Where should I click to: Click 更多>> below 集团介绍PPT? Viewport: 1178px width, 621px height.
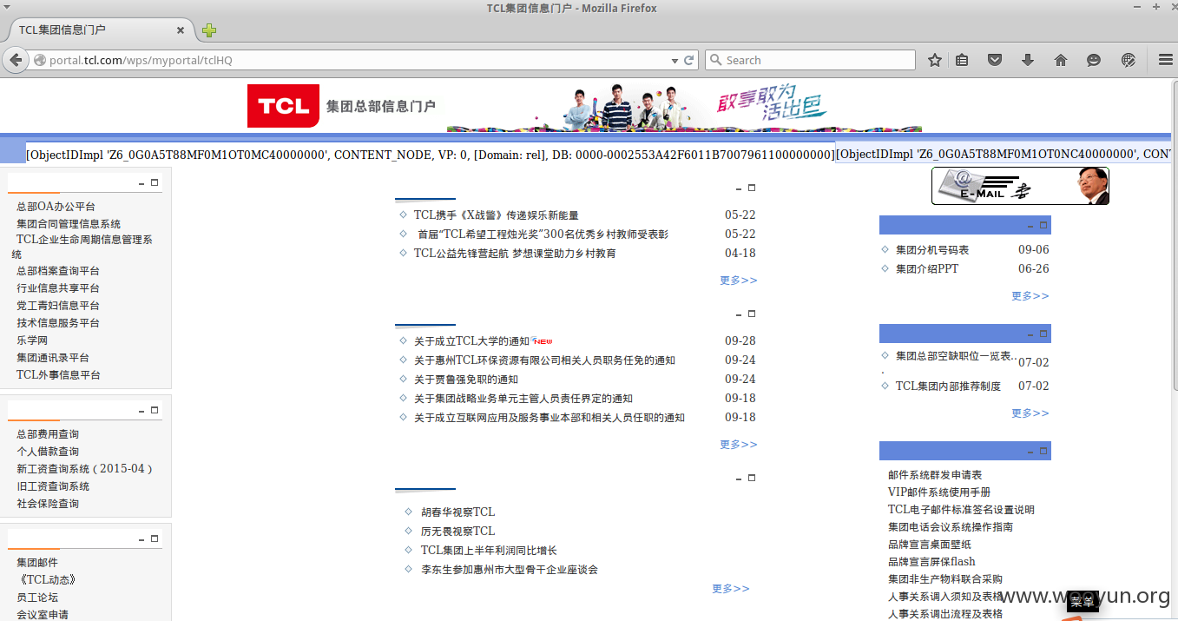point(1030,296)
